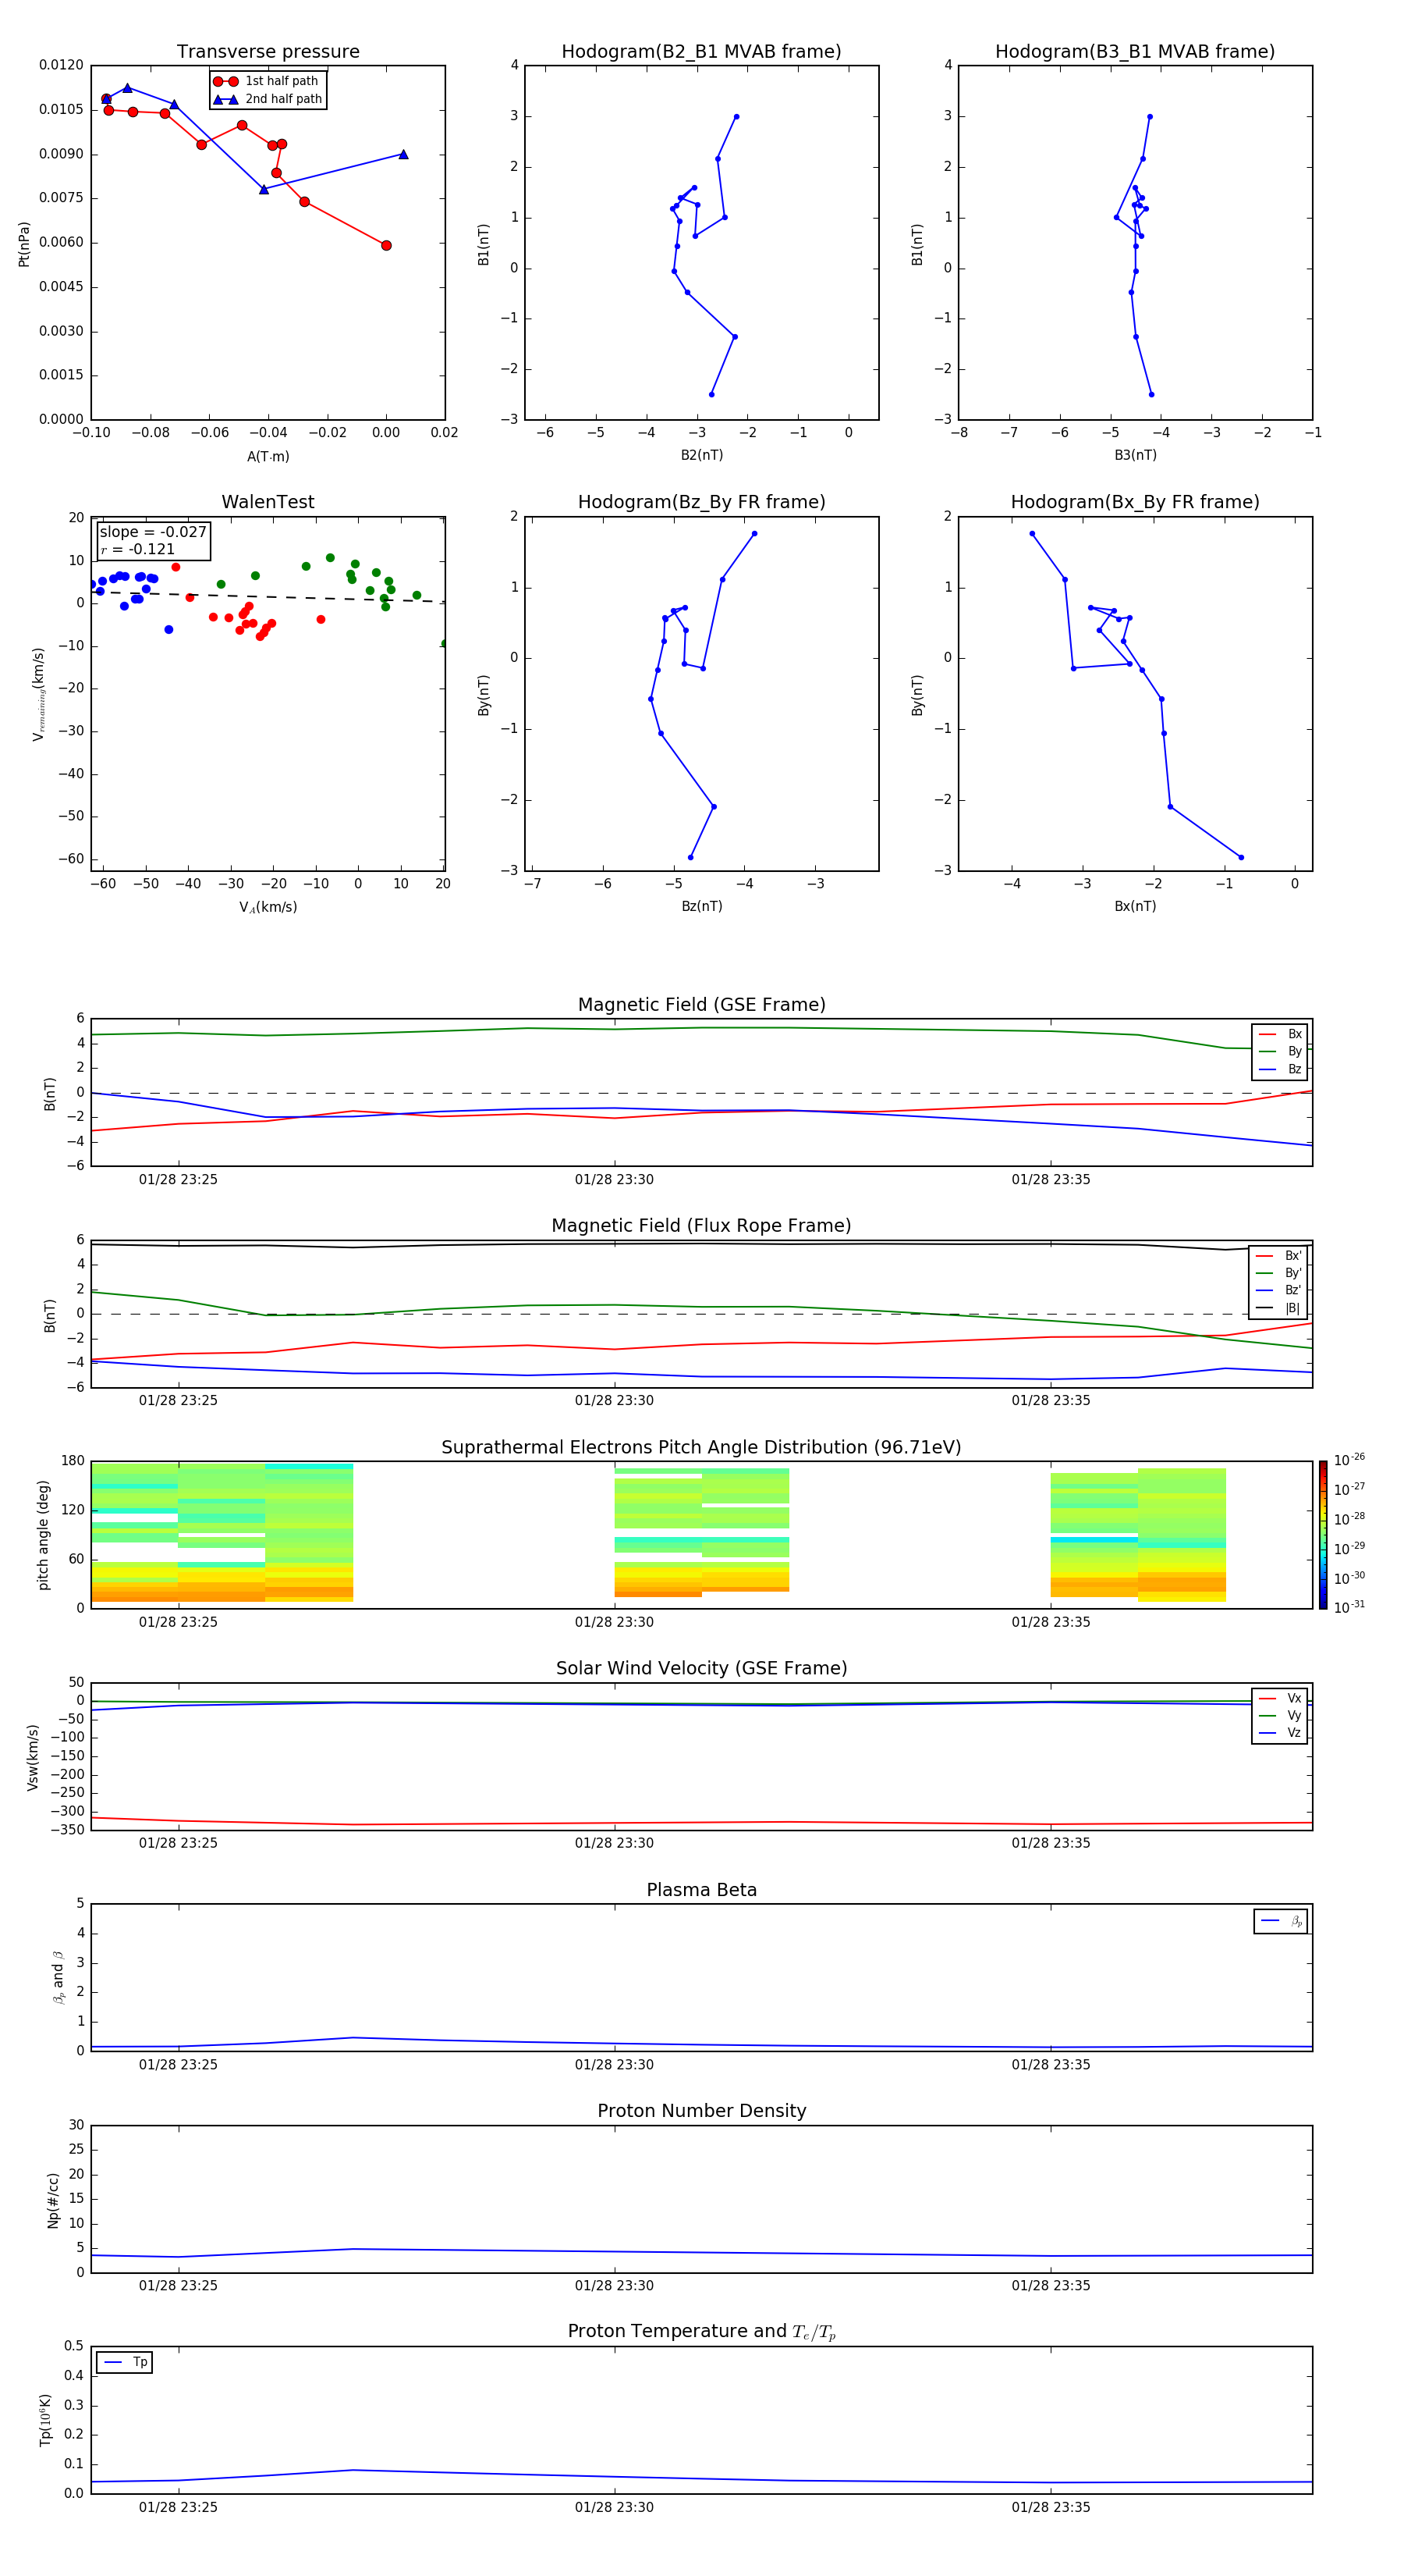
Task: Click the "Vx" velocity legend entry
Action: click(1280, 1698)
